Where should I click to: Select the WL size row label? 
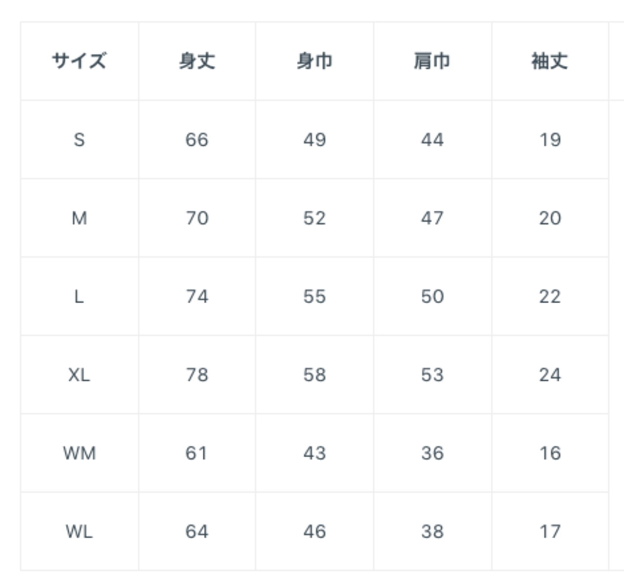click(x=79, y=531)
